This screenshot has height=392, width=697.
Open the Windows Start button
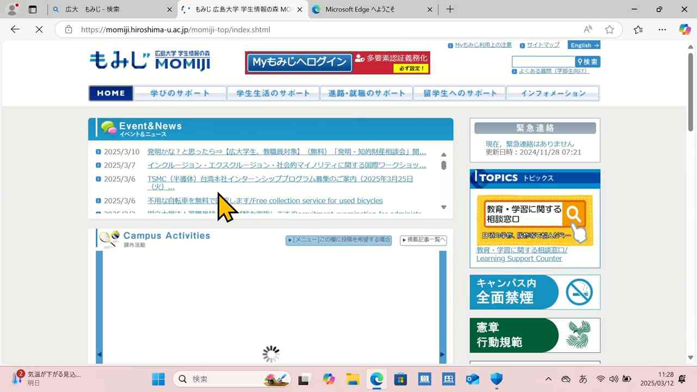tap(158, 379)
